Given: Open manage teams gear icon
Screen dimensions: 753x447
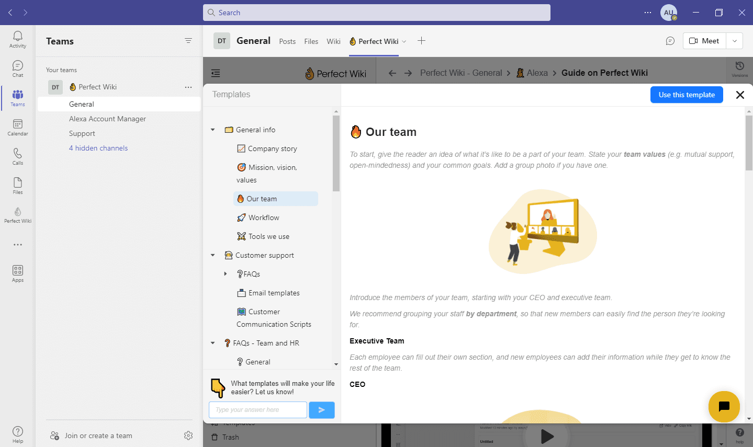Looking at the screenshot, I should click(x=188, y=435).
